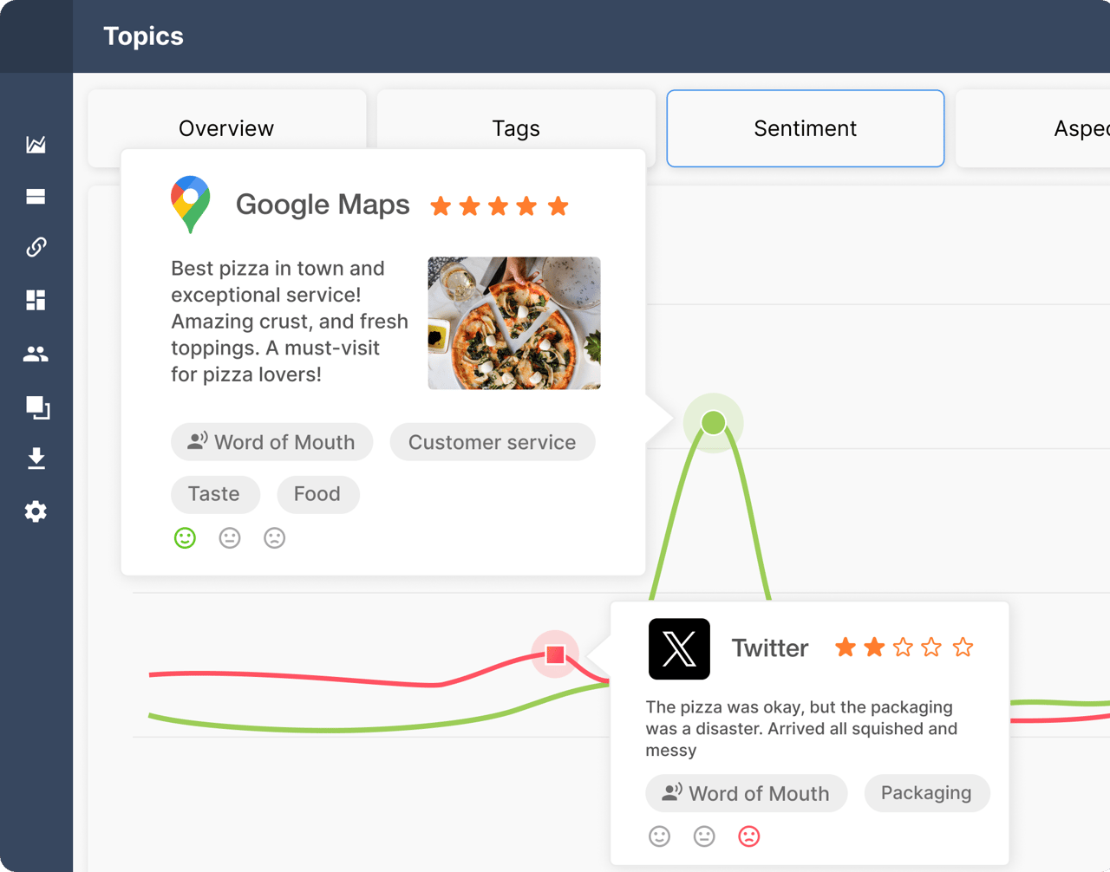The height and width of the screenshot is (872, 1110).
Task: Select happy smiley on Google Maps review
Action: coord(185,538)
